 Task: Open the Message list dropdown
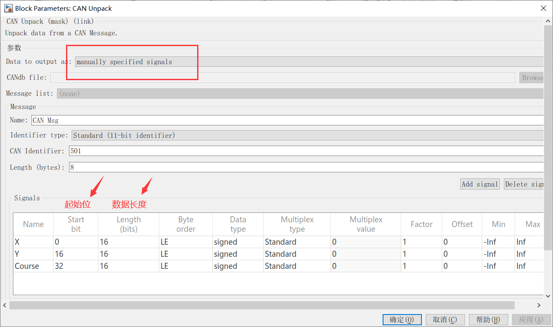173,93
